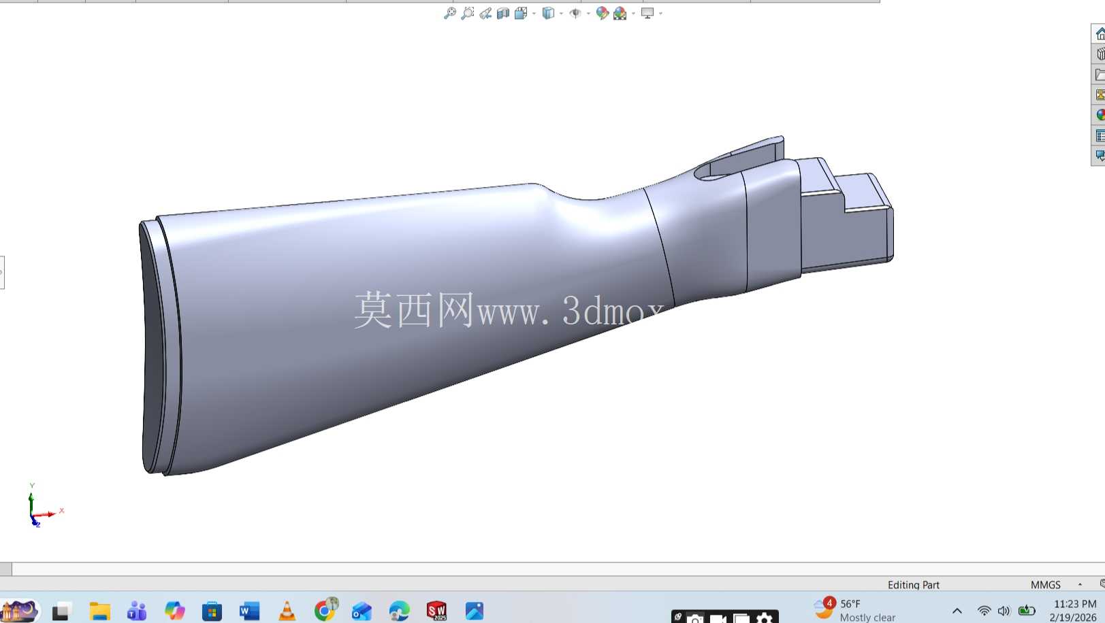This screenshot has width=1105, height=623.
Task: Expand the Display Style dropdown arrow
Action: 561,14
